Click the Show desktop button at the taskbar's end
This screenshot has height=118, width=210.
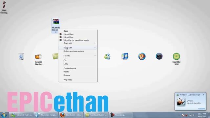tap(209, 115)
